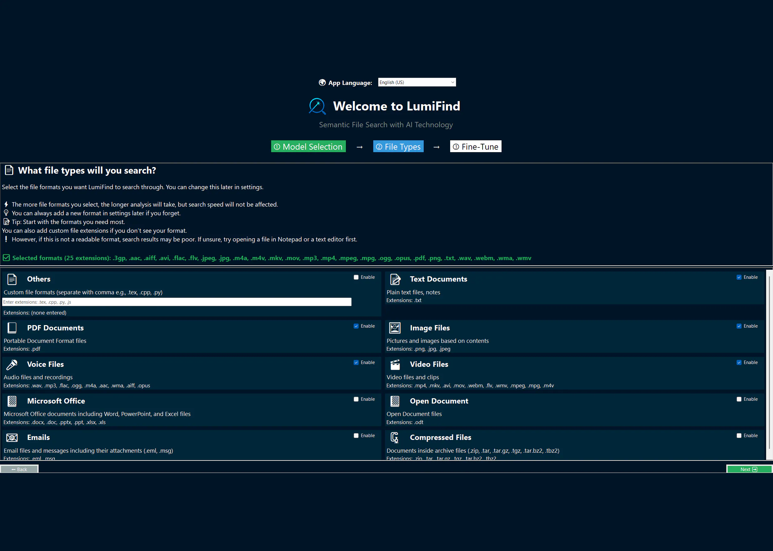Click the Emails envelope icon
773x551 pixels.
click(x=12, y=438)
